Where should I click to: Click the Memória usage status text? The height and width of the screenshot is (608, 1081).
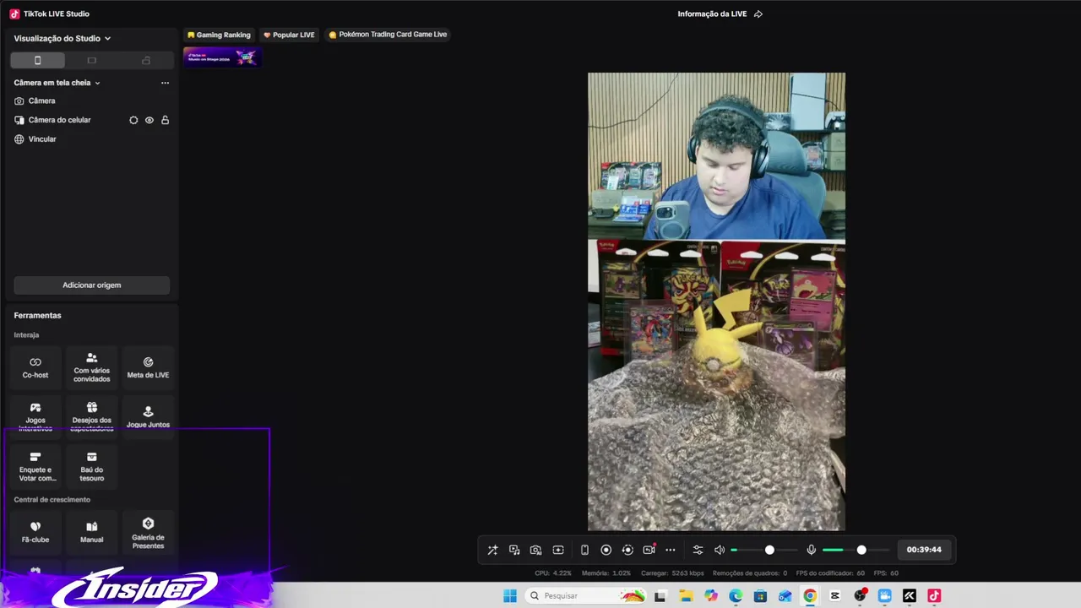[x=607, y=573]
